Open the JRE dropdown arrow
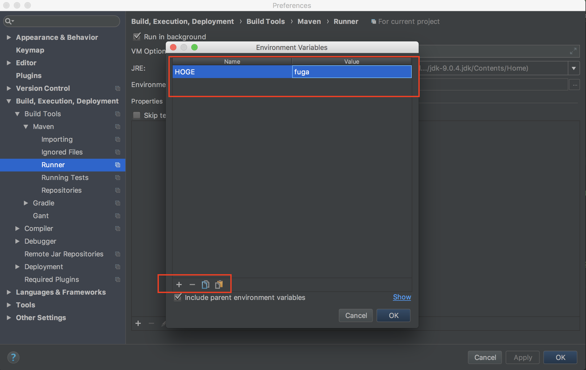Screen dimensions: 586x370 click(574, 68)
